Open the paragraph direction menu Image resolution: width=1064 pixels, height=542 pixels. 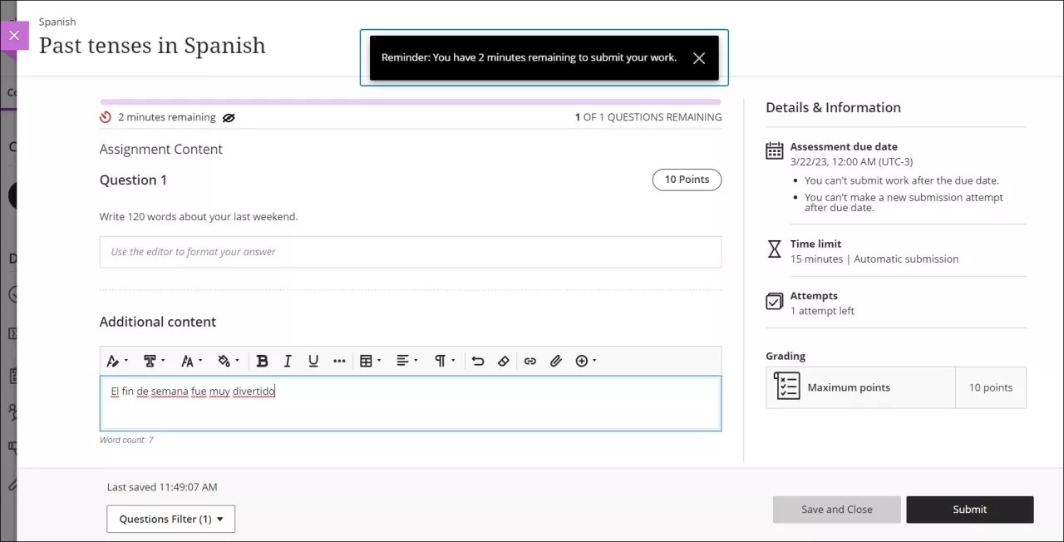pyautogui.click(x=445, y=361)
